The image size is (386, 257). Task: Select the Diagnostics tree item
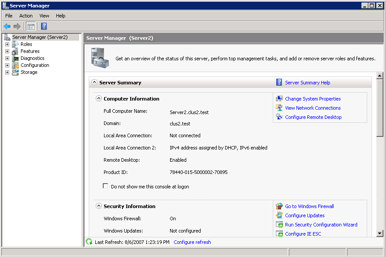pyautogui.click(x=32, y=58)
